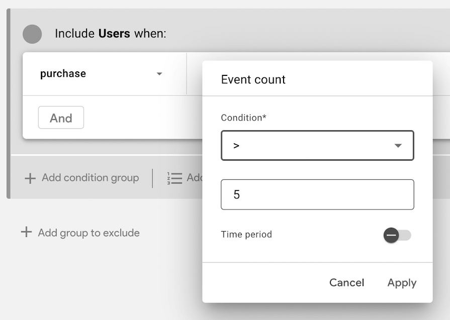Click the numbered-list sequence icon
Viewport: 450px width, 320px height.
point(174,178)
